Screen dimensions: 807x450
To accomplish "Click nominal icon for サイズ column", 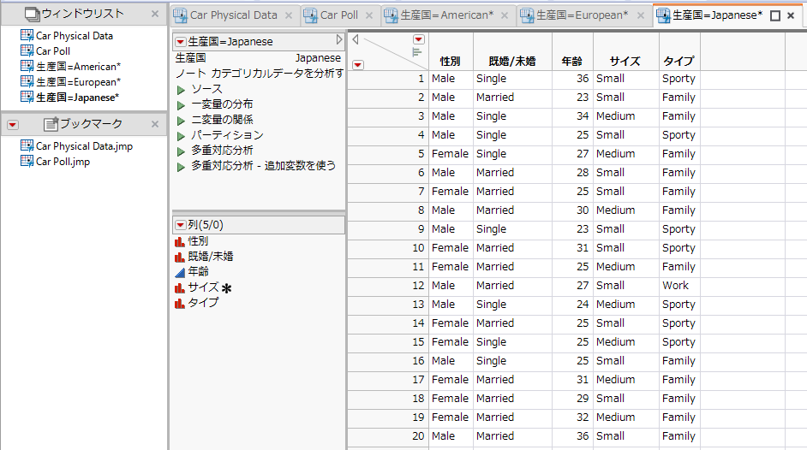I will click(180, 287).
